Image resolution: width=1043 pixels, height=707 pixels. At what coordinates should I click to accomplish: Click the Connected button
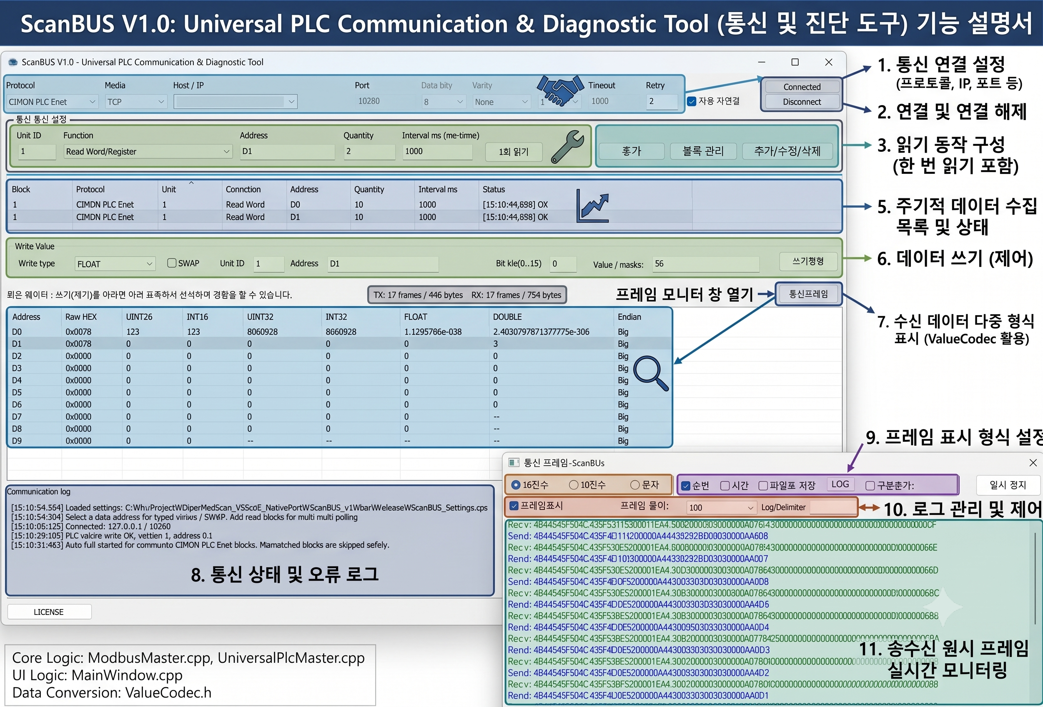point(802,87)
